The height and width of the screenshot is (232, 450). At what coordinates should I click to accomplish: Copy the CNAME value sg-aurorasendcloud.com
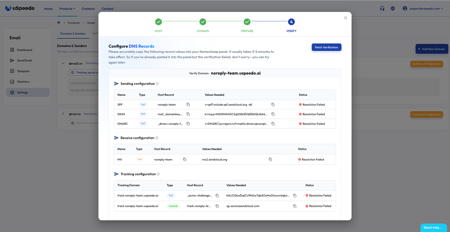(295, 206)
